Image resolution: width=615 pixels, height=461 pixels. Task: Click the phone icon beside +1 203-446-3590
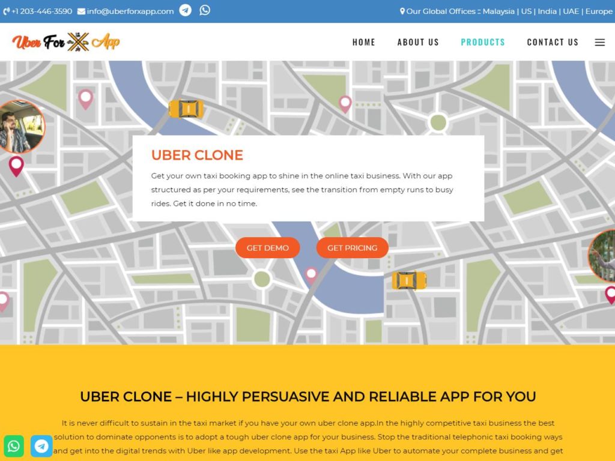coord(6,11)
